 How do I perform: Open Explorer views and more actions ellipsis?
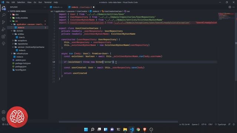point(45,7)
